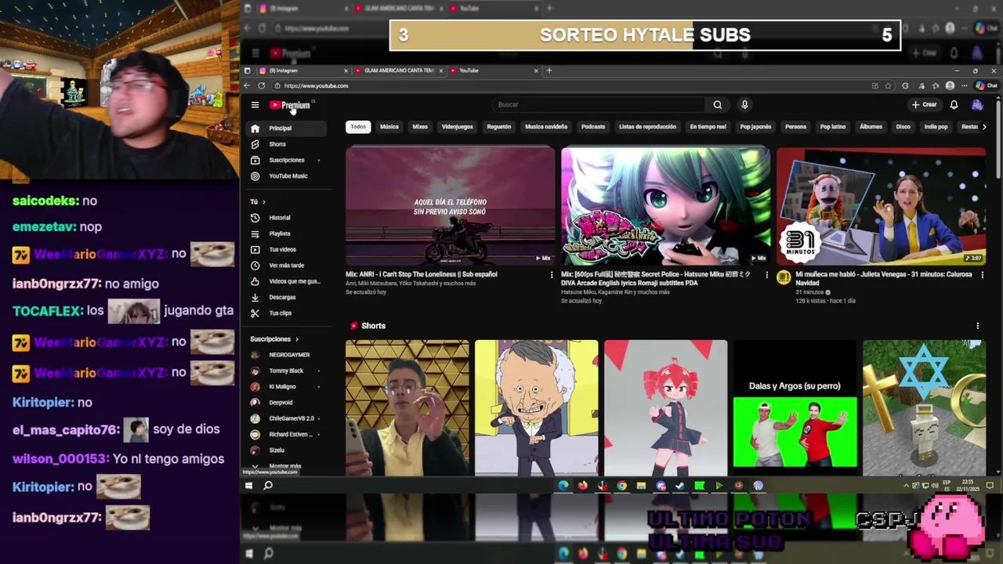Viewport: 1003px width, 564px height.
Task: Open Firefox from the taskbar showing the 22:55 clock
Action: (x=582, y=486)
